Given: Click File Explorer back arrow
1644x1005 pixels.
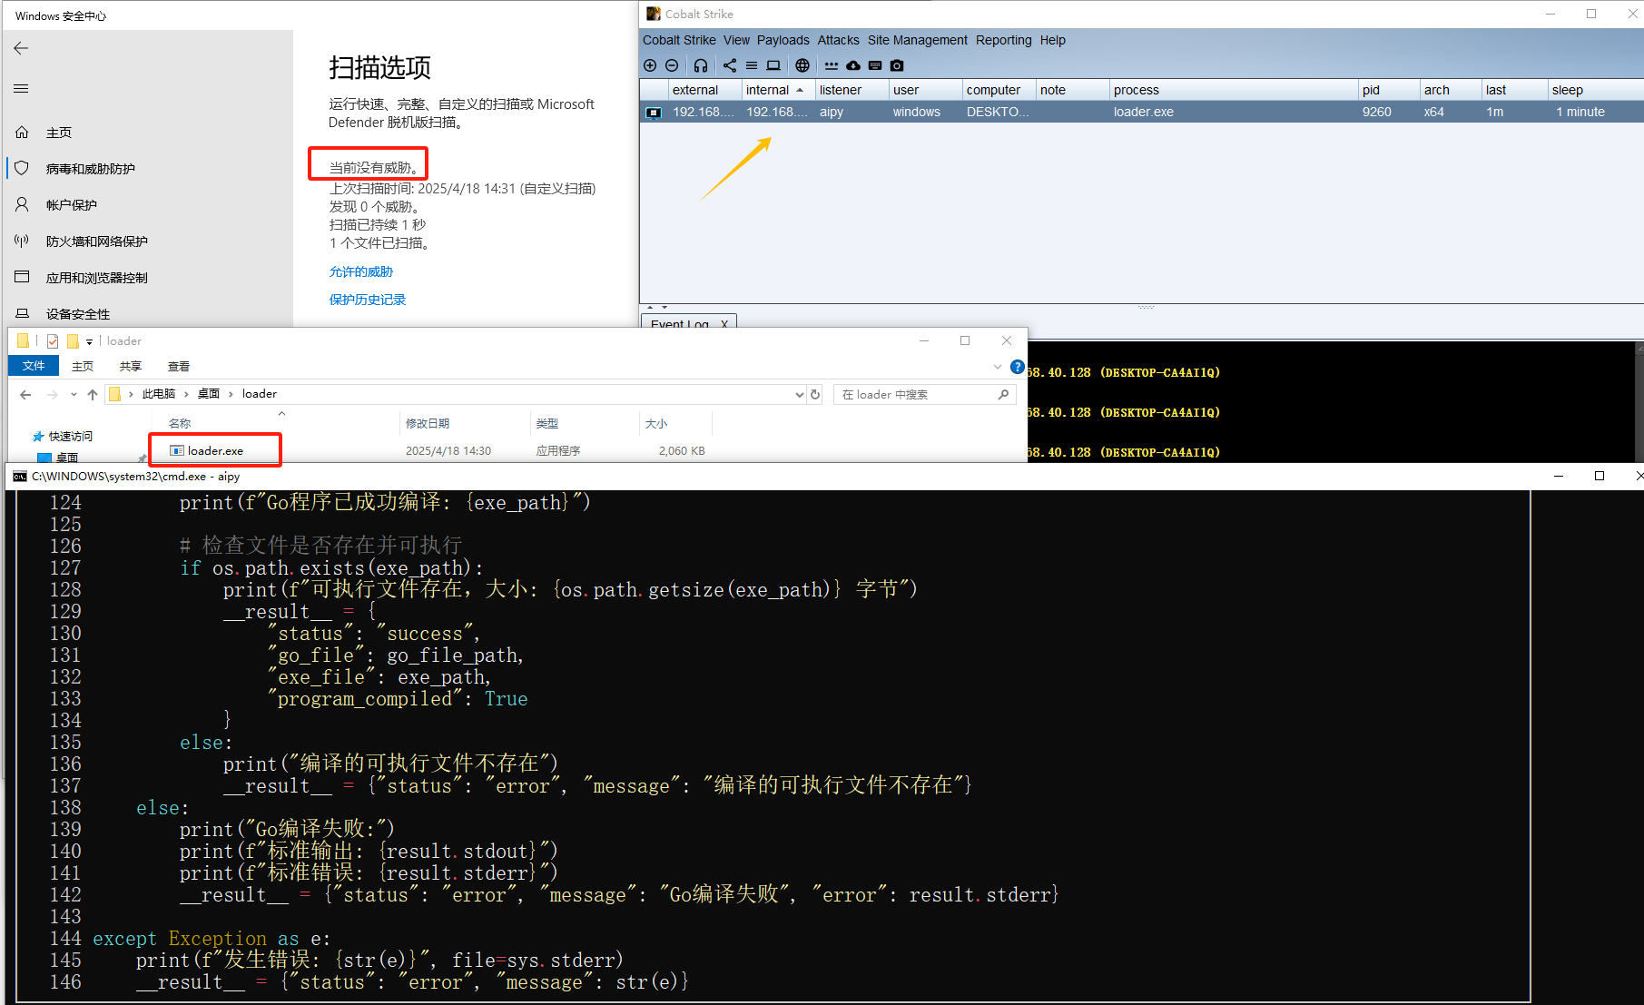Looking at the screenshot, I should coord(25,394).
